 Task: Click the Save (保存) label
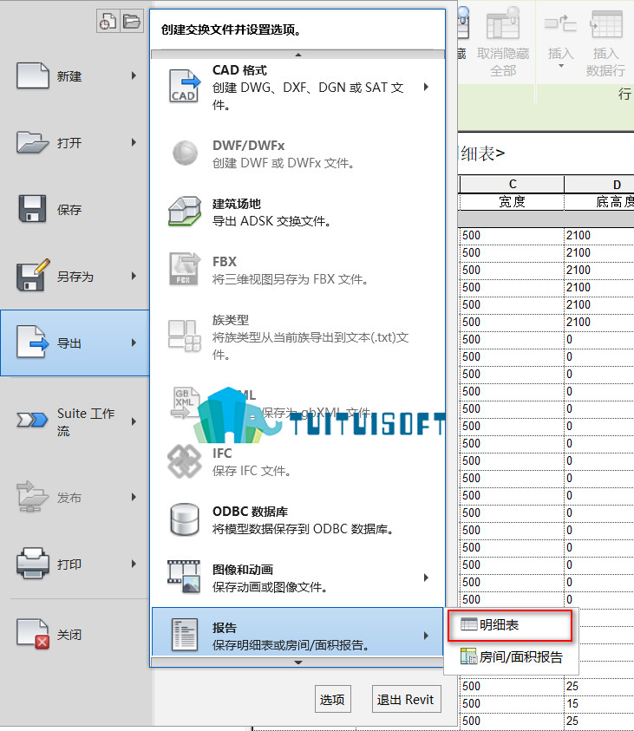click(x=69, y=209)
